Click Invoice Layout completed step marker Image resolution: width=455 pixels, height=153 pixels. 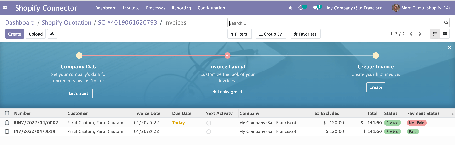(227, 55)
